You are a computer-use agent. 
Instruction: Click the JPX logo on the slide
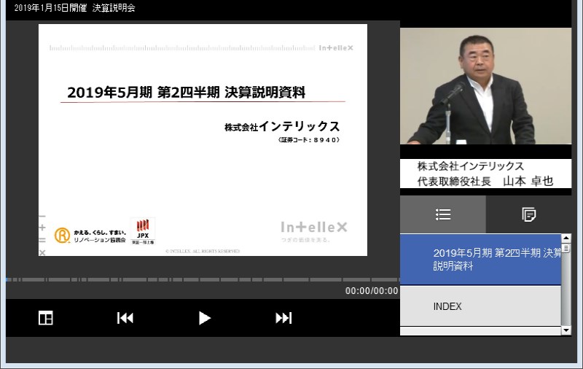tap(143, 231)
